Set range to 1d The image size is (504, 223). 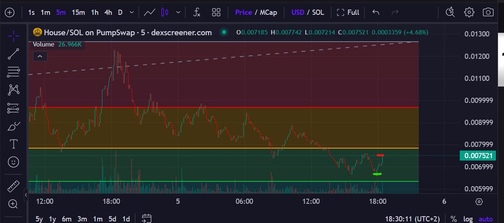pyautogui.click(x=126, y=218)
